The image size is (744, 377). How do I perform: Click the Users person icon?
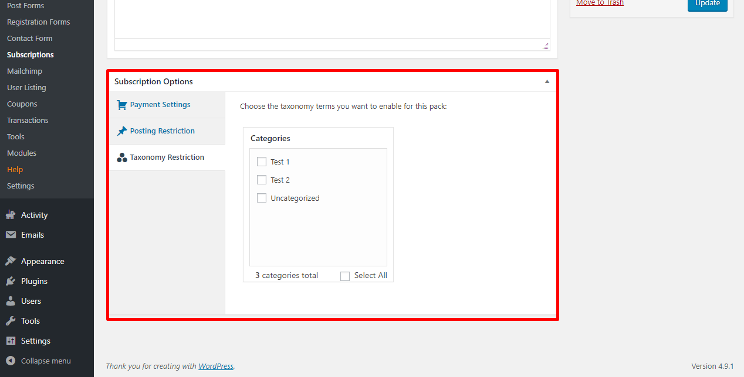[11, 301]
